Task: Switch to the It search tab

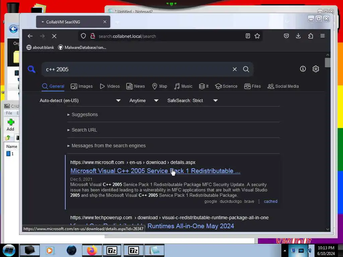Action: (x=204, y=86)
